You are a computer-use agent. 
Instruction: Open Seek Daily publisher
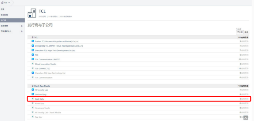point(39,99)
